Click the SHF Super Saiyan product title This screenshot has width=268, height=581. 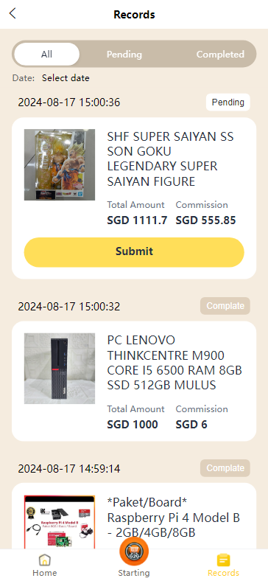(x=171, y=159)
